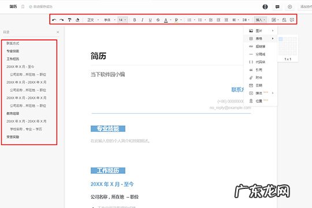Open the chat message icon in header

point(277,7)
